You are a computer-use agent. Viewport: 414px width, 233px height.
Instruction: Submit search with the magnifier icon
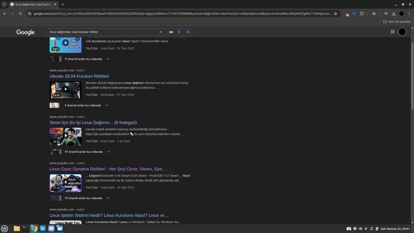click(188, 32)
